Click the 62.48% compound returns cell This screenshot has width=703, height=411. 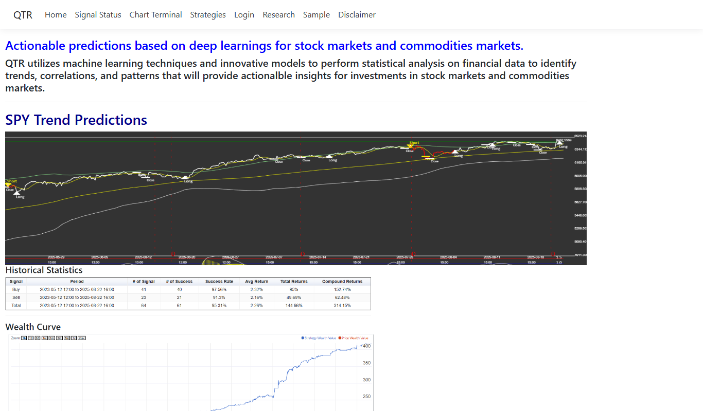(x=342, y=297)
